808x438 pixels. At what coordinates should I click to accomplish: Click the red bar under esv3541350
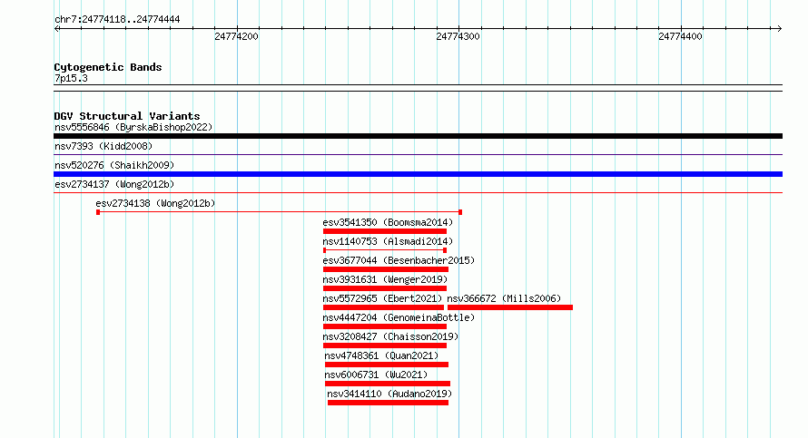[x=384, y=231]
